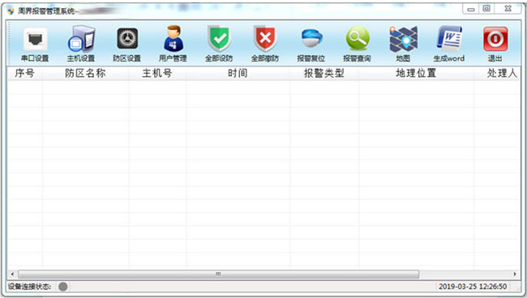Open 串口设置 serial port settings
Viewport: 527px width, 298px height.
(x=35, y=44)
